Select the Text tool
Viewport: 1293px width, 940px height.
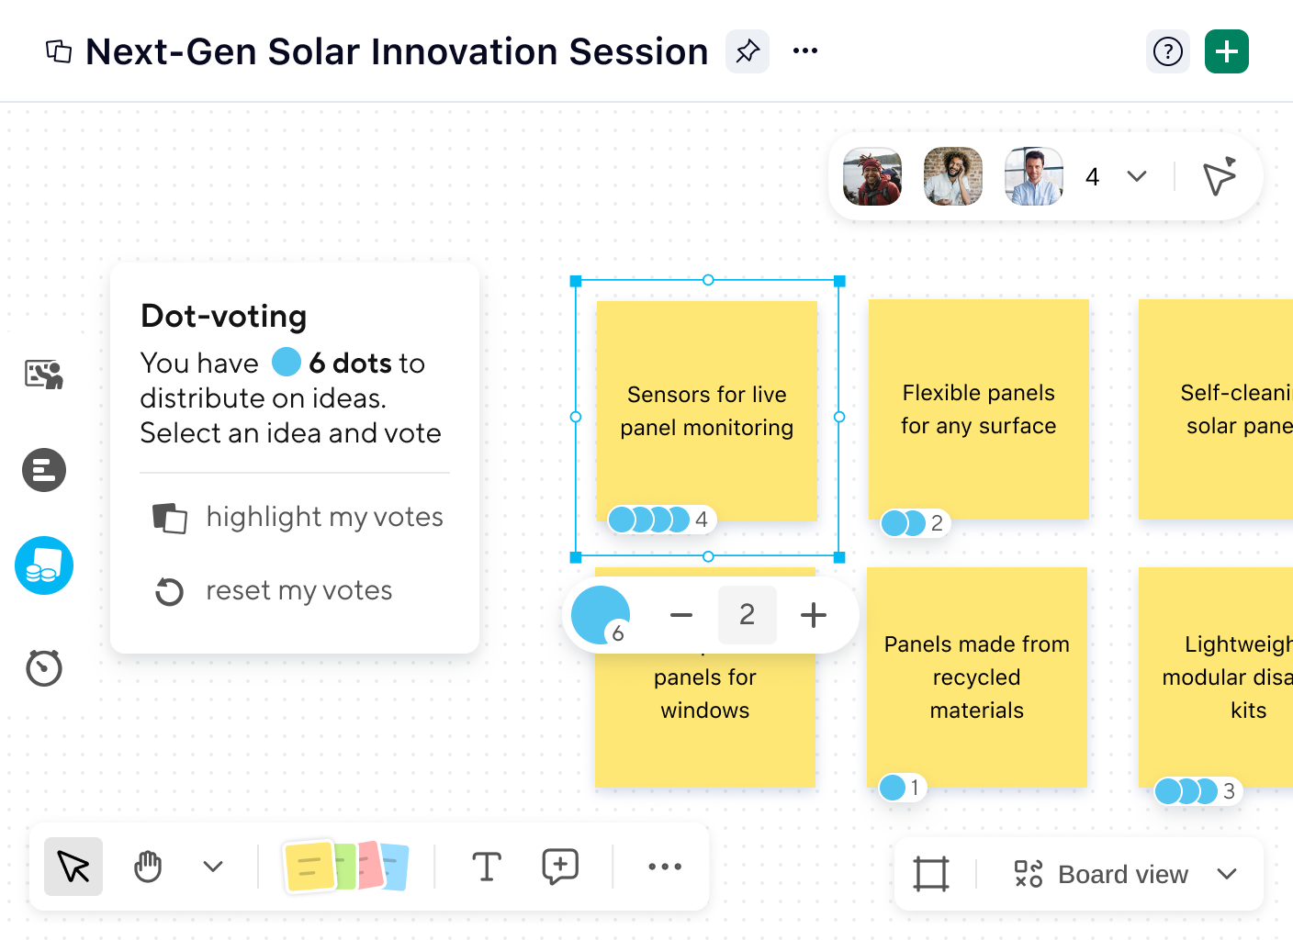pyautogui.click(x=487, y=866)
